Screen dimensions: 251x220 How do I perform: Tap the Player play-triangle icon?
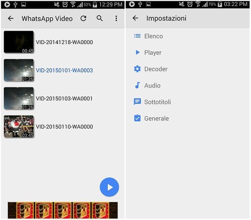[137, 52]
